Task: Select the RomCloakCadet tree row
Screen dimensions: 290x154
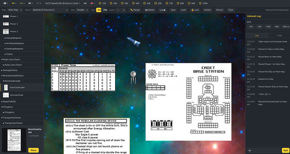Action: coord(22,87)
